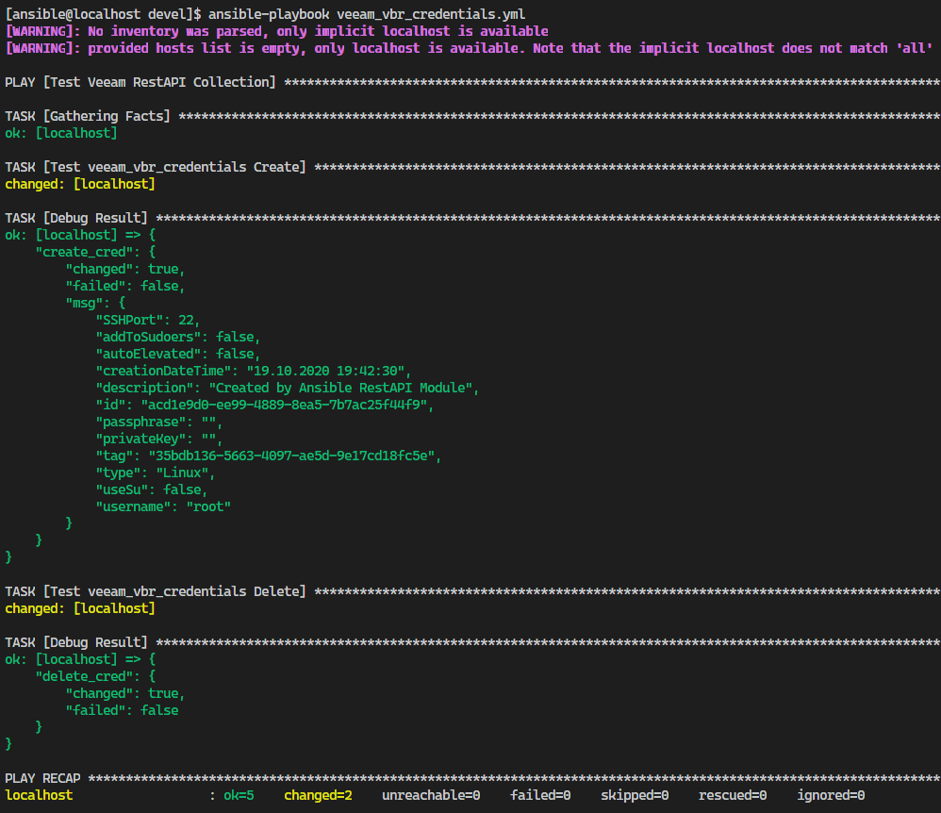Click the warning 'No inventory was parsed' line

[x=276, y=31]
